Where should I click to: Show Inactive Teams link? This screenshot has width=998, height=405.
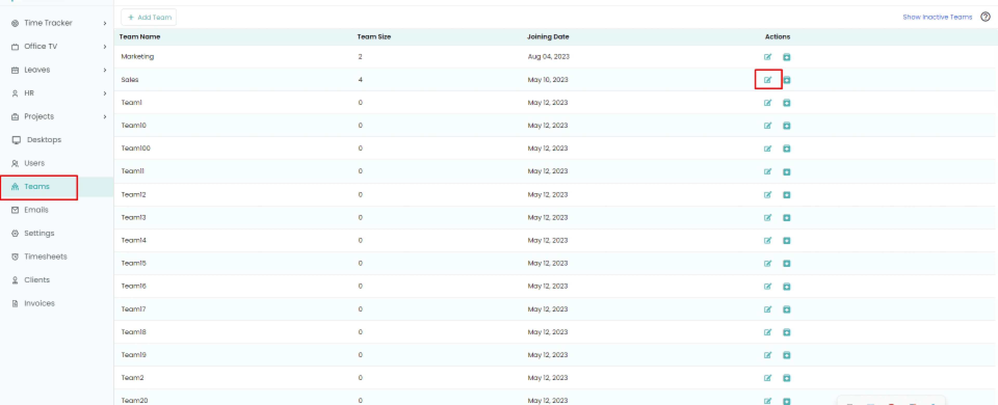[x=937, y=17]
